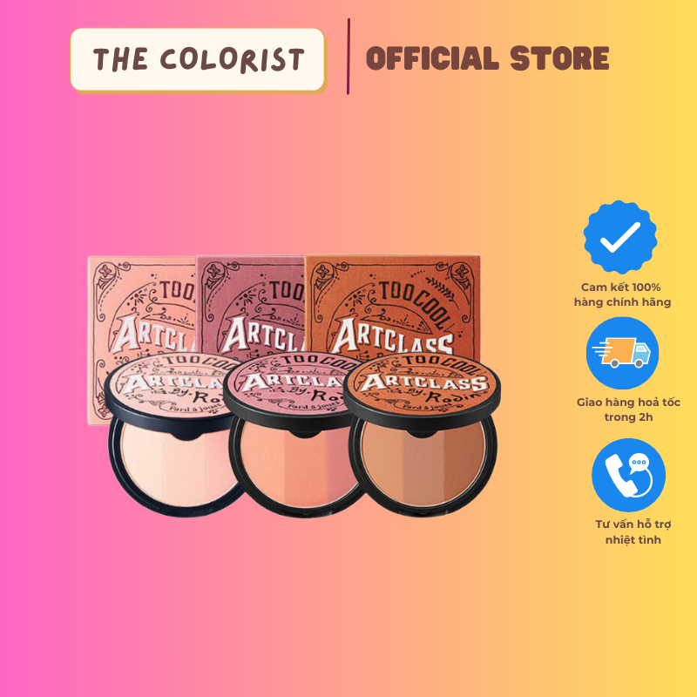Click 'Cam kết 100% hàng chính hãng' text
The height and width of the screenshot is (697, 697).
(622, 294)
